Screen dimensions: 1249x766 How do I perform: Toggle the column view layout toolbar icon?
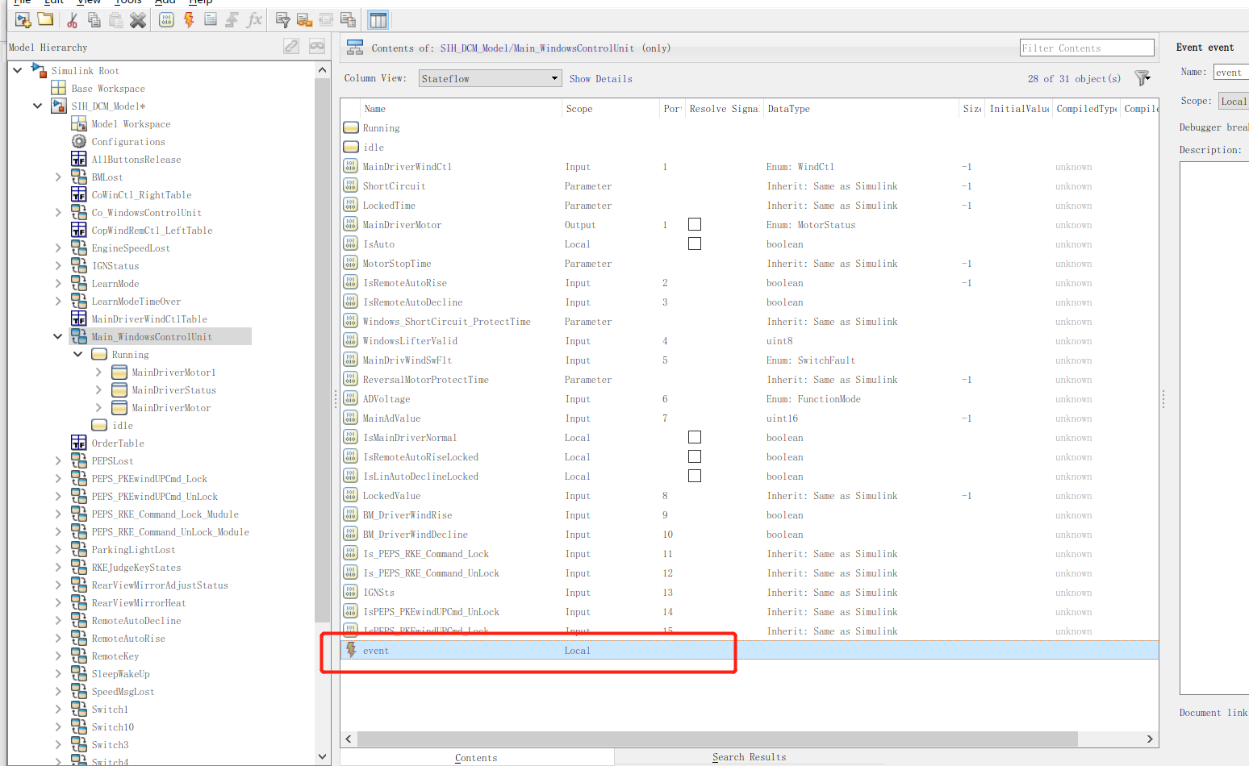[x=378, y=19]
